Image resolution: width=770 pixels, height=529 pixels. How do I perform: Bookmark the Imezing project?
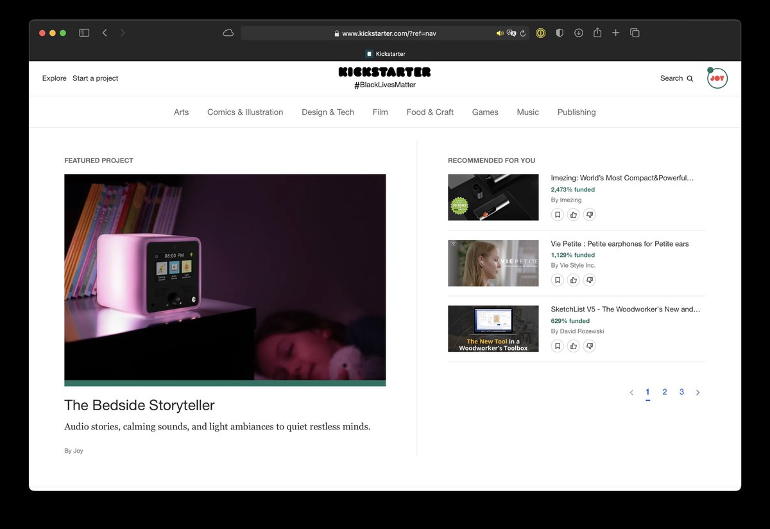coord(558,214)
